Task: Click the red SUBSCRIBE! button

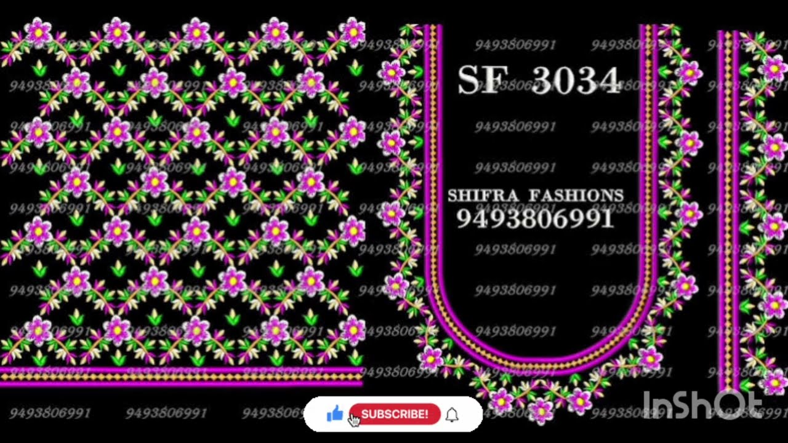Action: [x=395, y=414]
